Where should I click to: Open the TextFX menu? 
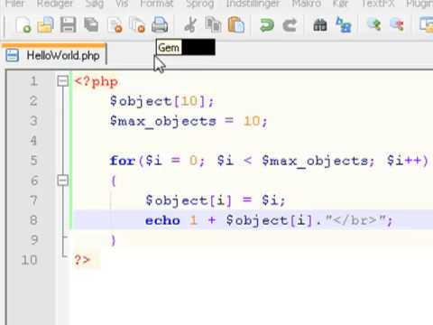377,4
